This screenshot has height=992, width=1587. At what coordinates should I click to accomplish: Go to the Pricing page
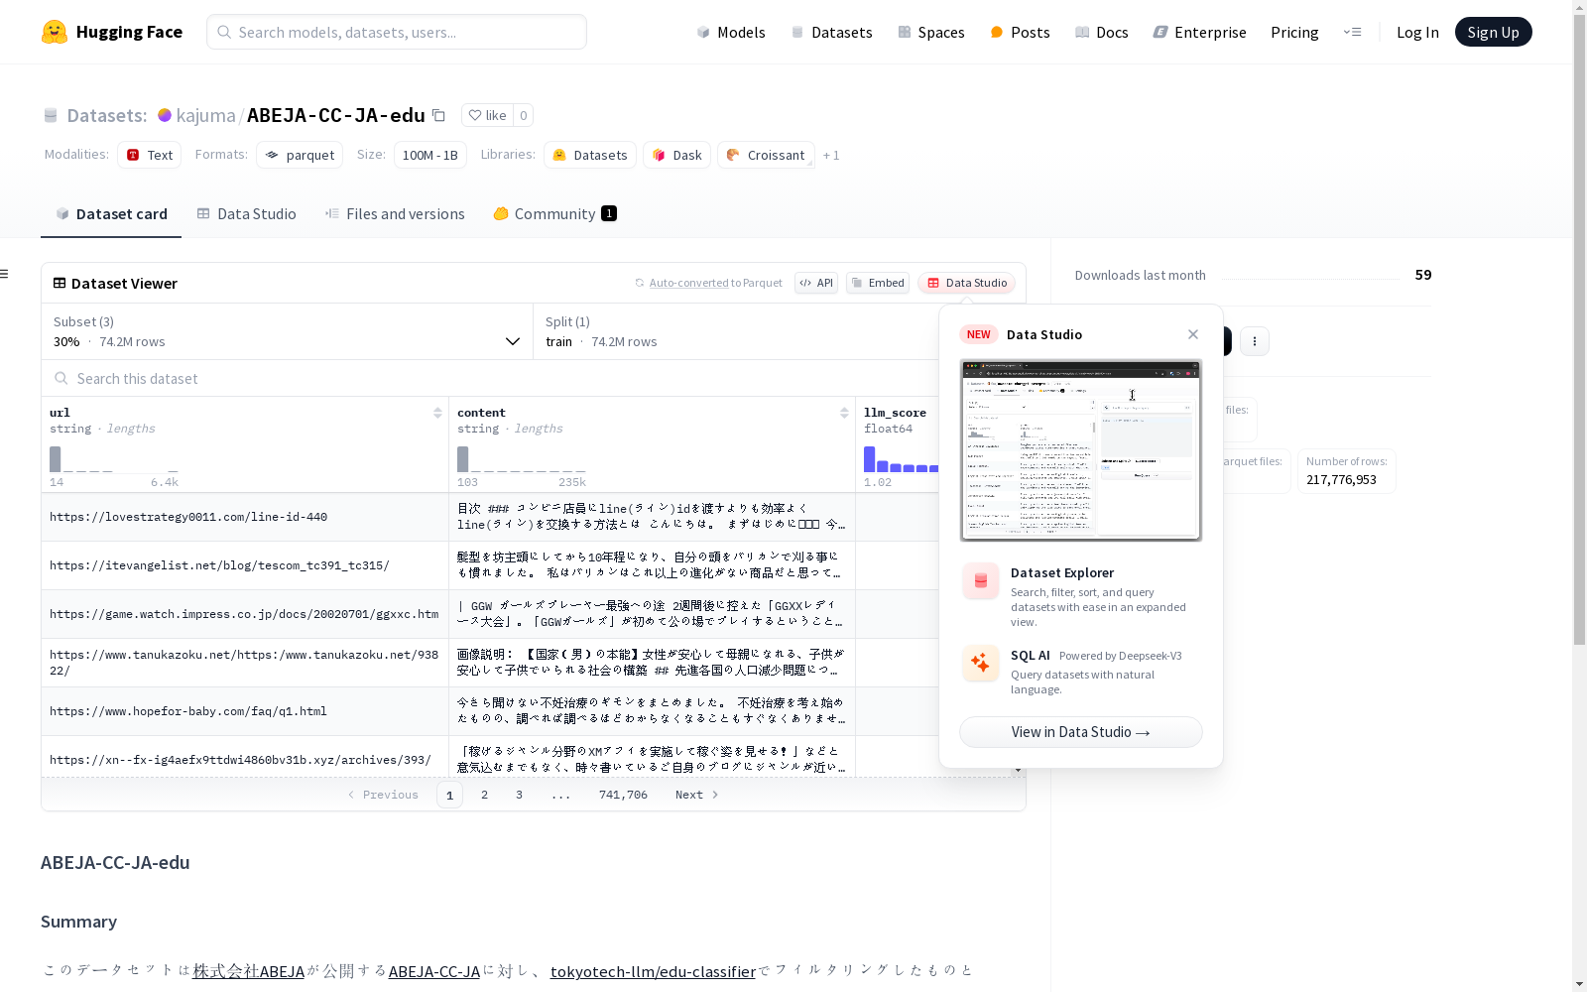click(x=1294, y=32)
